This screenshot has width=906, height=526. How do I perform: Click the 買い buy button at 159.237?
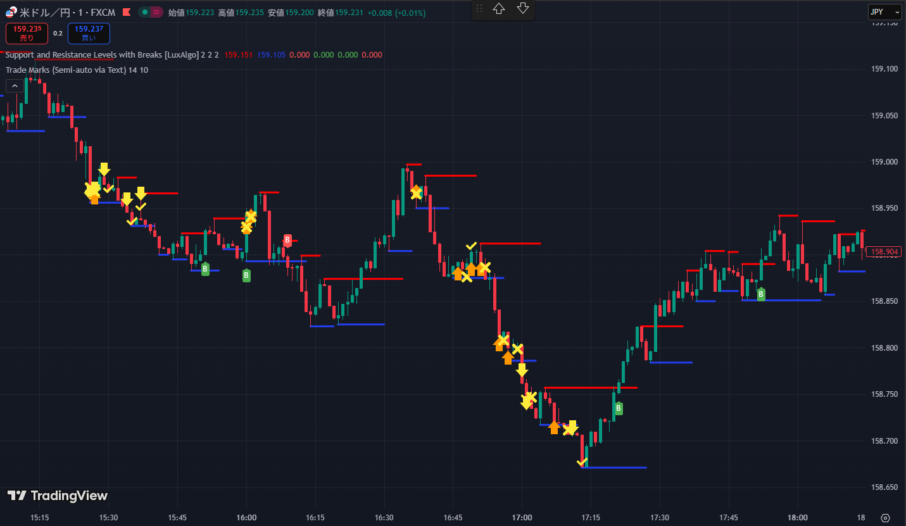[x=89, y=33]
